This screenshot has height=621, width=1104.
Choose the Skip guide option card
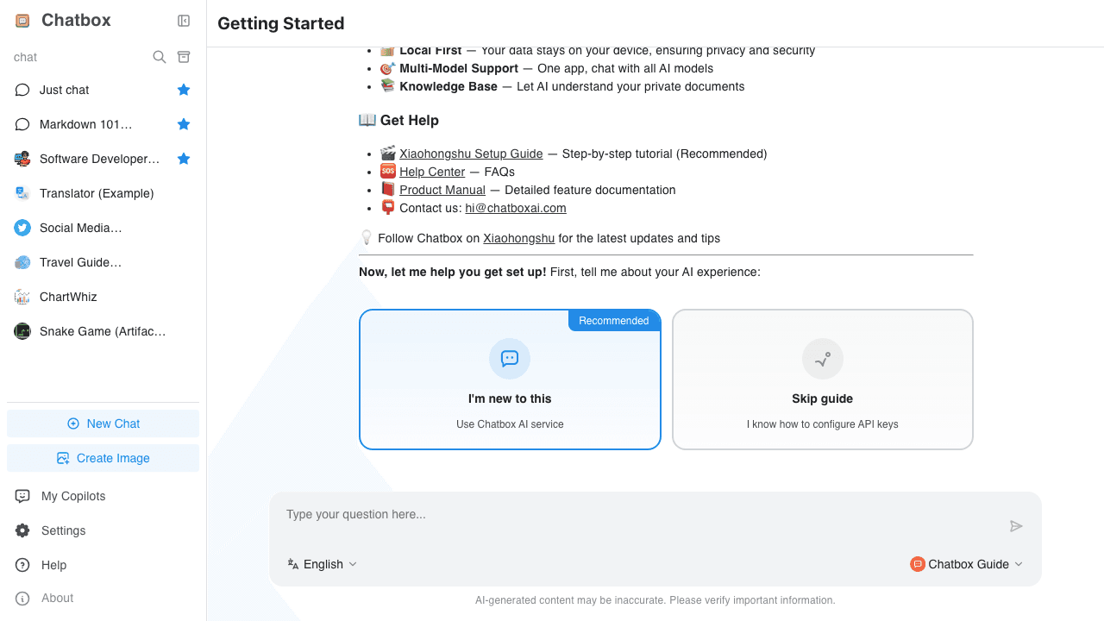click(x=822, y=379)
